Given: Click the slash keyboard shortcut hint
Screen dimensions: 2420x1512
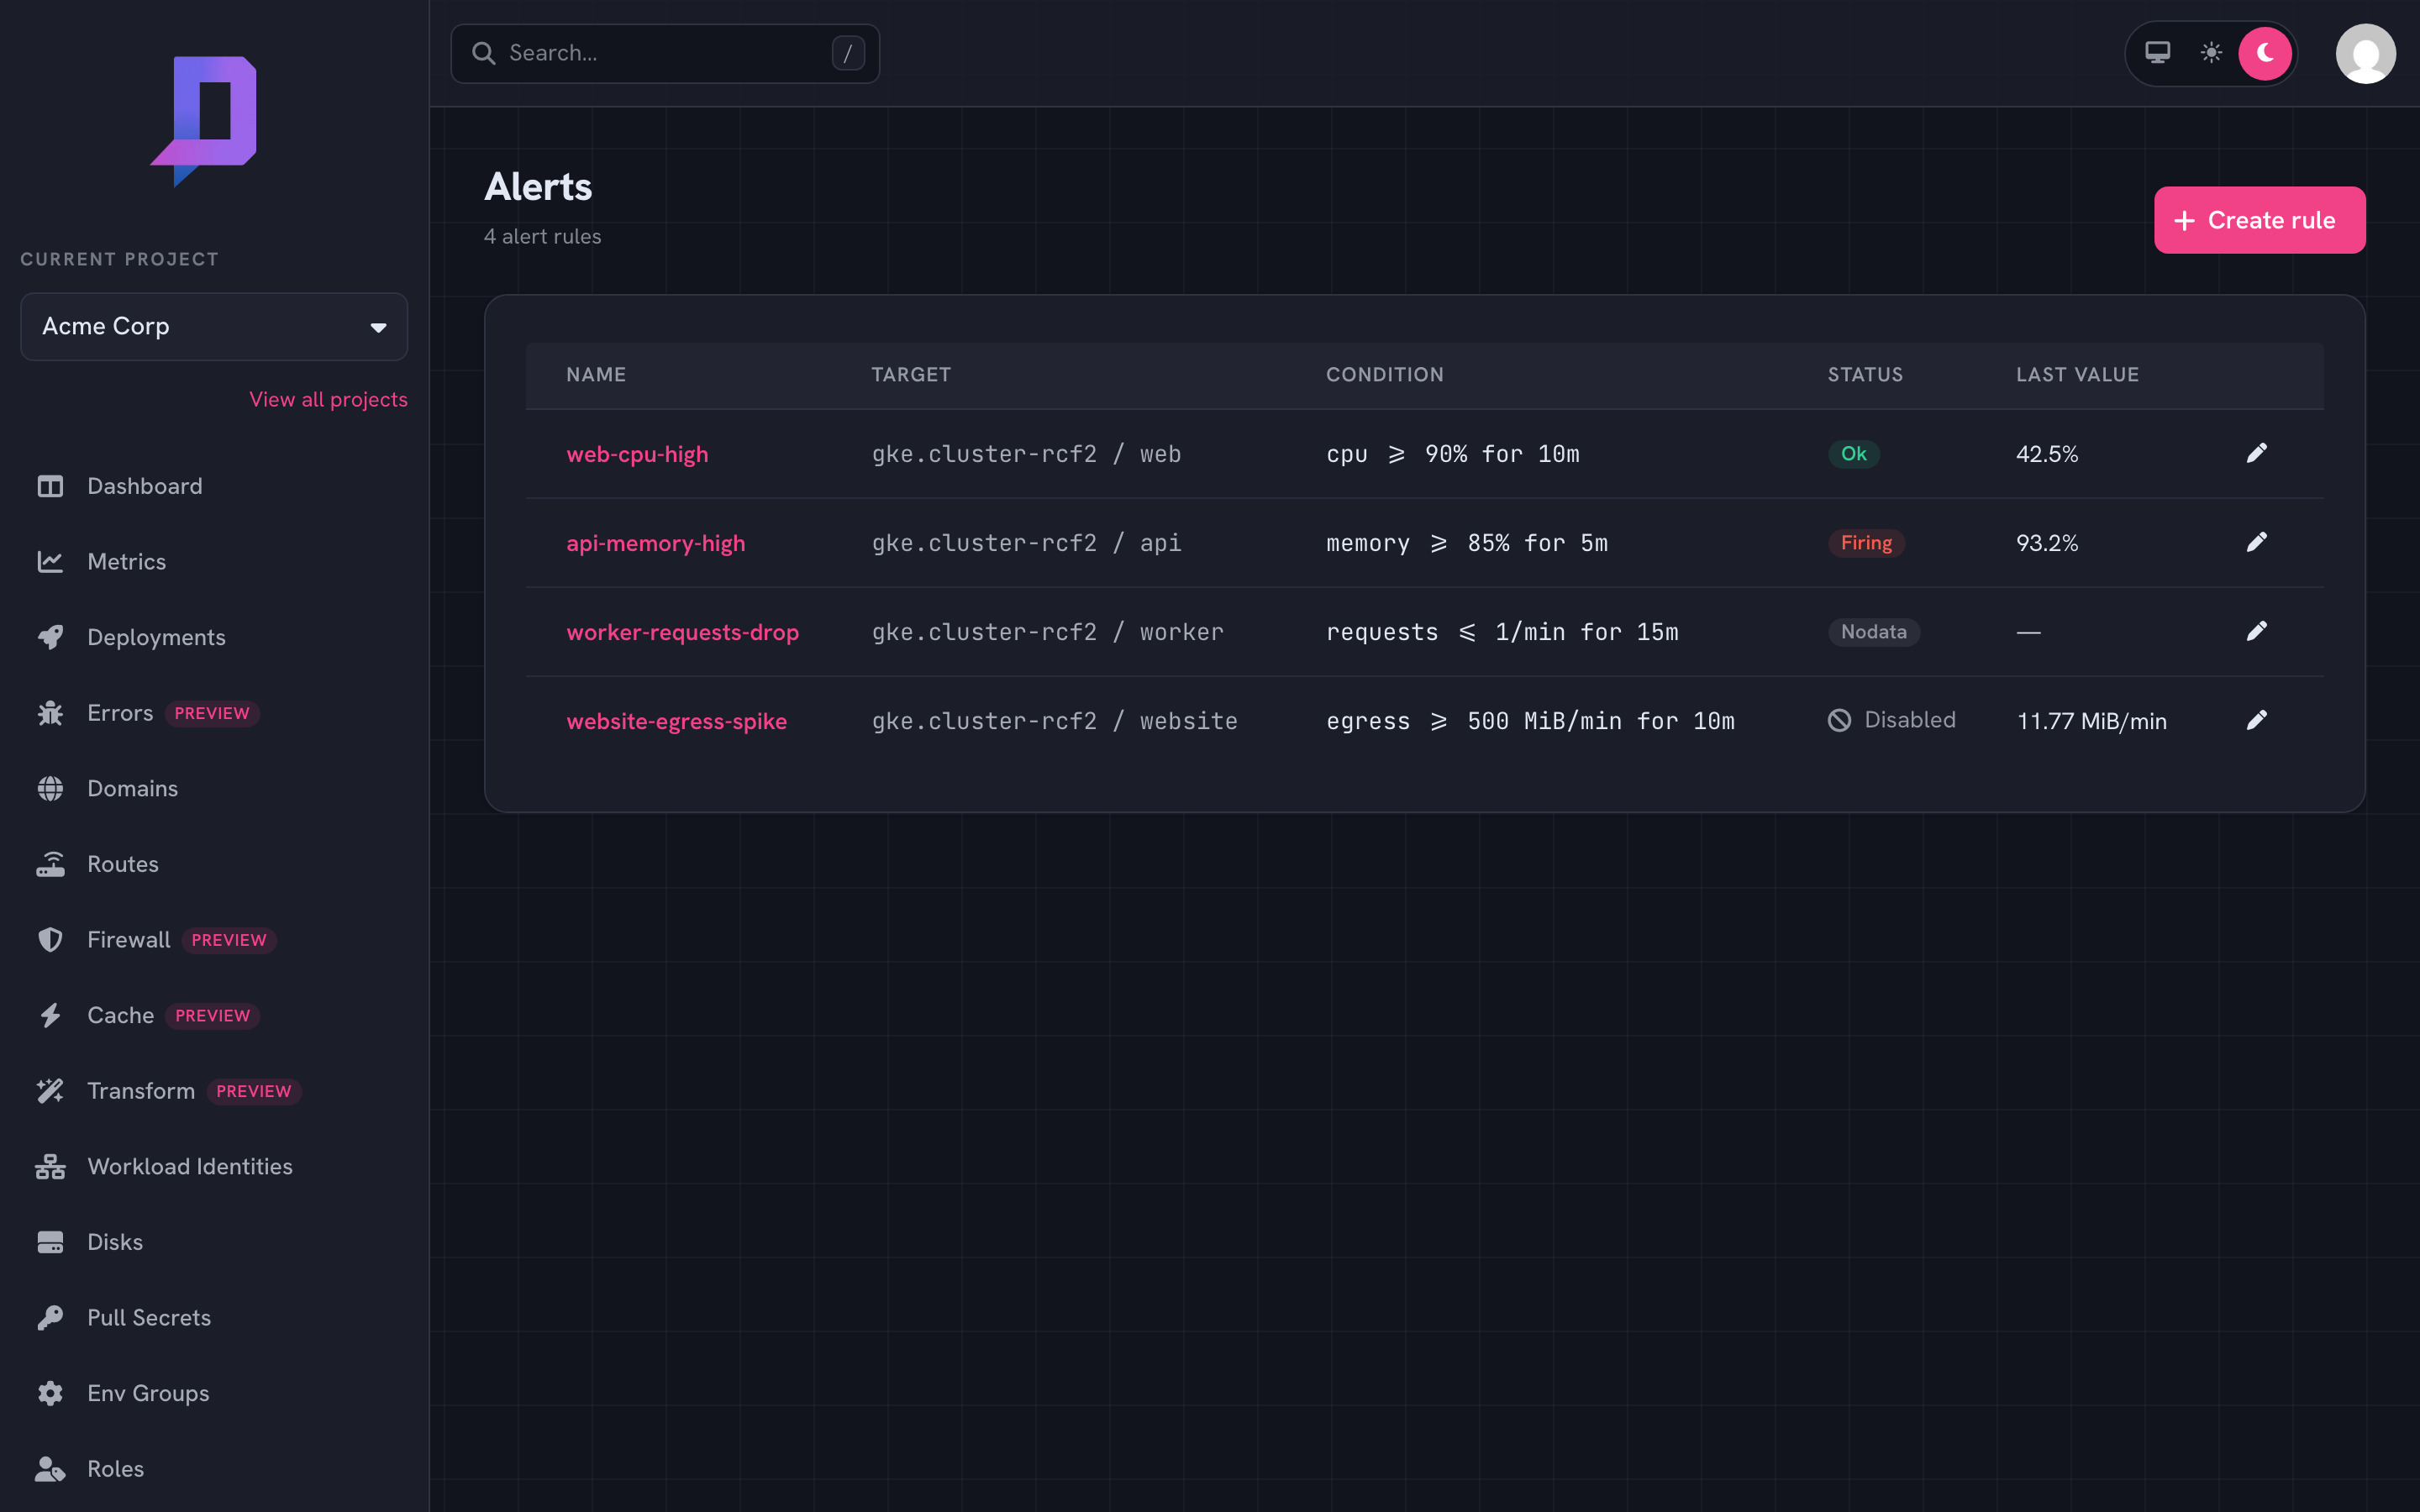Looking at the screenshot, I should [848, 53].
